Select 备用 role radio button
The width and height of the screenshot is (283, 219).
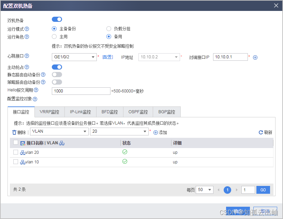click(109, 36)
